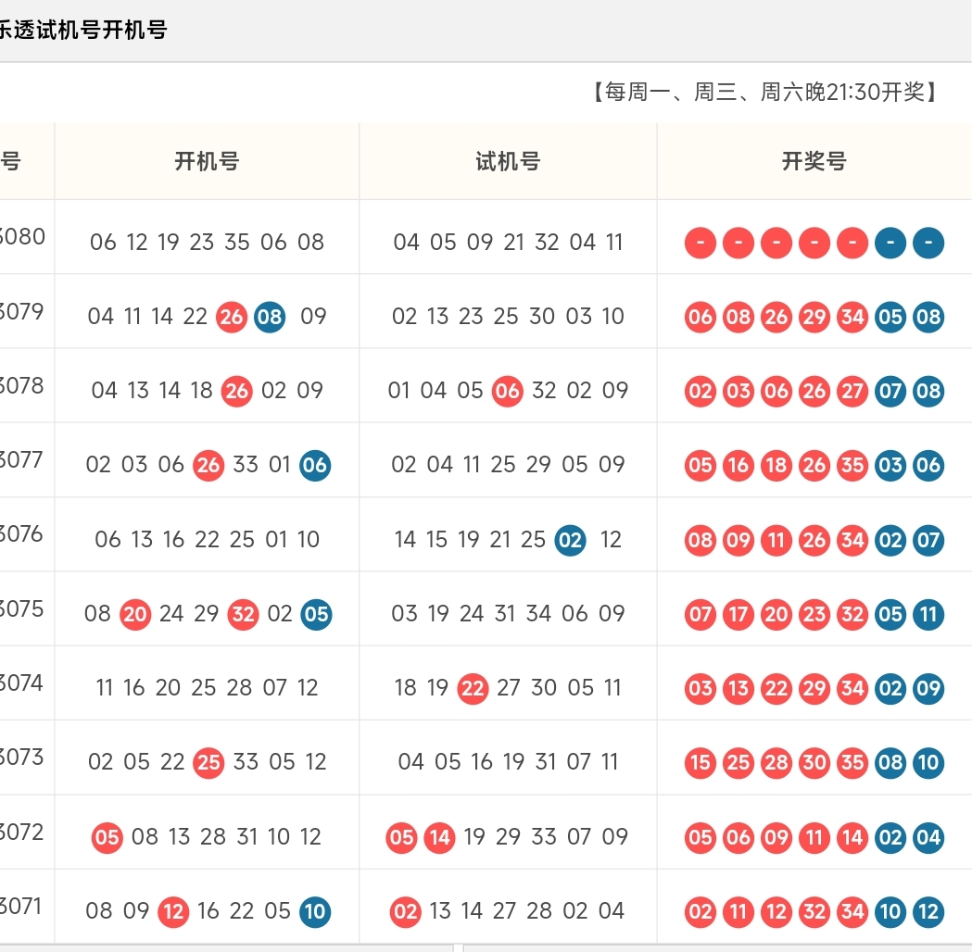Click red ball 02 in row 071 试机号

tap(406, 912)
